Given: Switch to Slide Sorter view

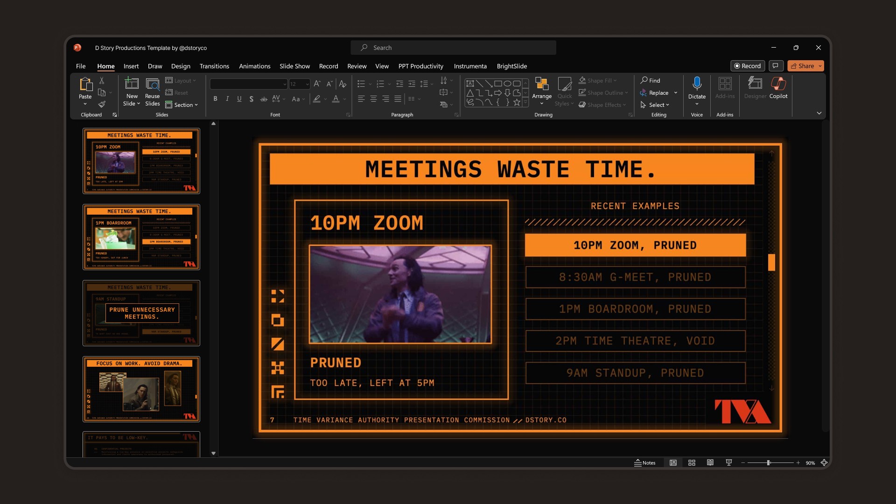Looking at the screenshot, I should [x=692, y=462].
